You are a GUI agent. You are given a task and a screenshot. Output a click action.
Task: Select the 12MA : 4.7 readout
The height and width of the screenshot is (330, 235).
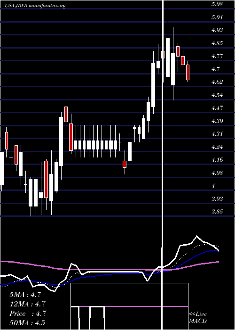(x=27, y=304)
